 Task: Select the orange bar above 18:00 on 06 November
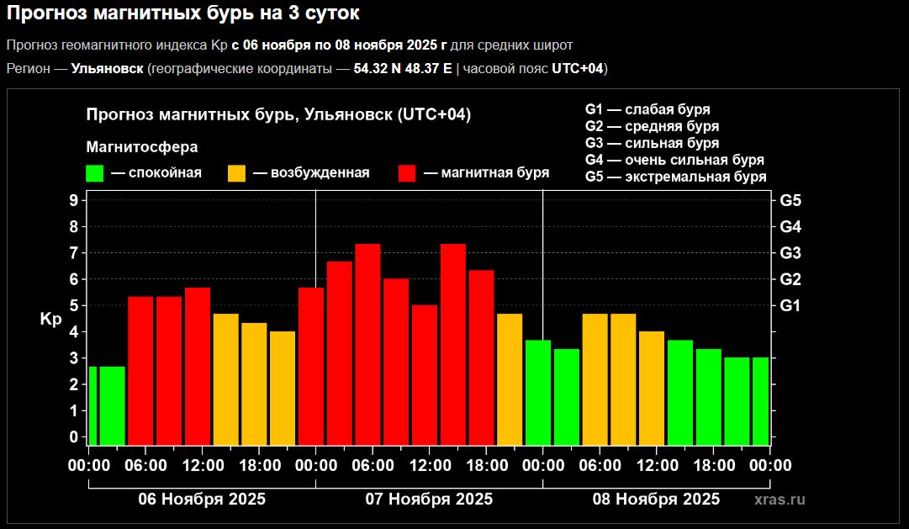click(x=254, y=383)
